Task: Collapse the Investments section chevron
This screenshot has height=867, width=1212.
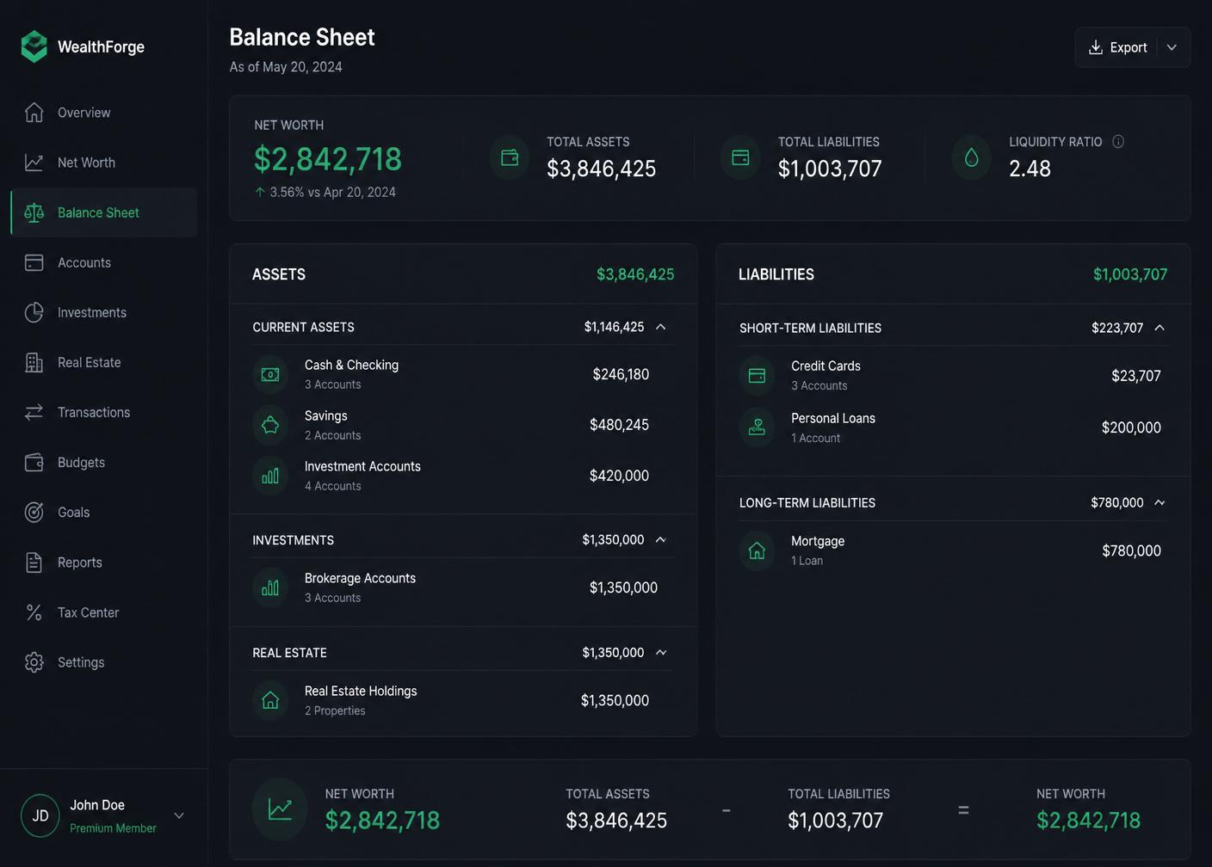Action: [661, 540]
